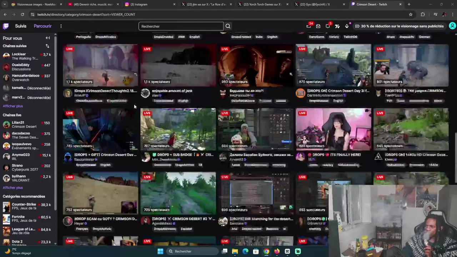Open stream thumbnail with 960 spectateurs
The height and width of the screenshot is (257, 457).
256,65
